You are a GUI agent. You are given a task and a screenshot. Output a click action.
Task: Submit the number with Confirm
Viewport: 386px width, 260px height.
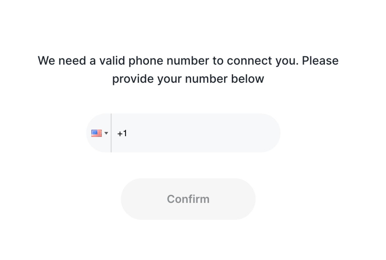point(188,199)
